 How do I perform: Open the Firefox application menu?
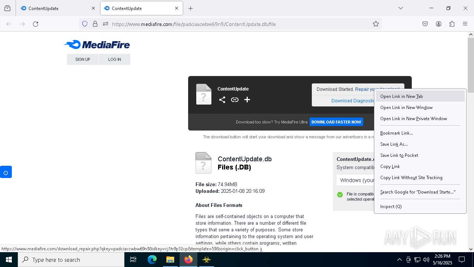(465, 24)
